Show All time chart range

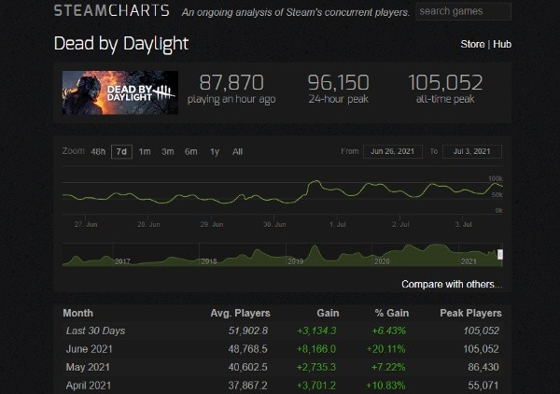click(237, 152)
